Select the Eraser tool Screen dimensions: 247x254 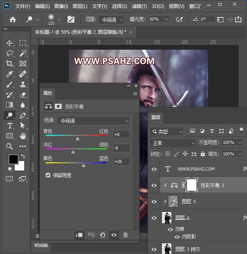click(x=23, y=95)
